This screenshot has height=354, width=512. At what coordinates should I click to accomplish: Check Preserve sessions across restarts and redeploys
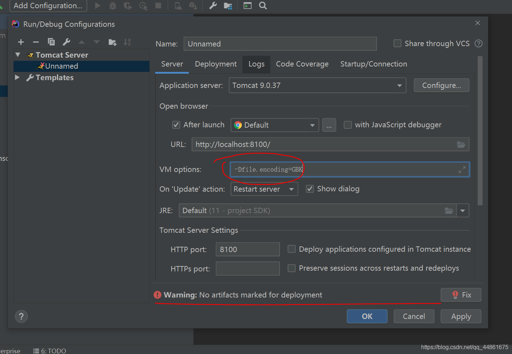coord(292,268)
